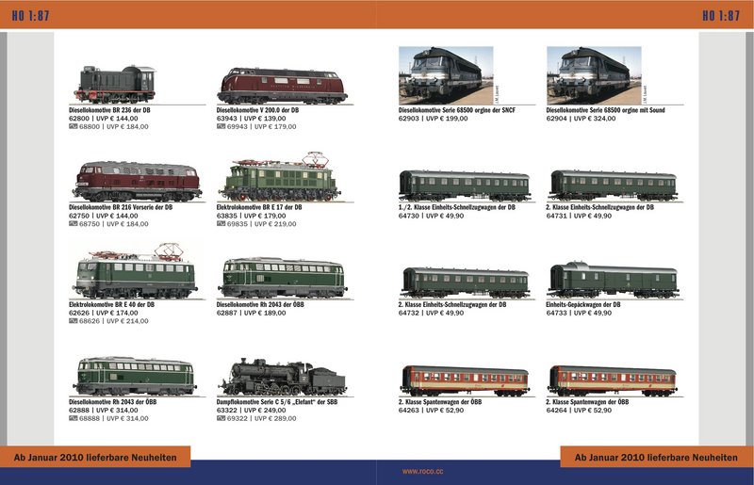
Task: Click the sound icon beside article 69835
Action: [221, 224]
